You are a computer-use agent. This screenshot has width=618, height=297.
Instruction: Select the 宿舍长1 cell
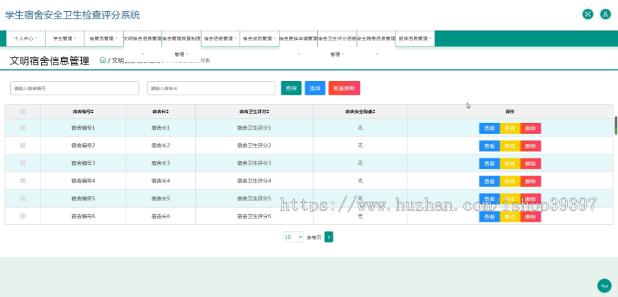[161, 128]
